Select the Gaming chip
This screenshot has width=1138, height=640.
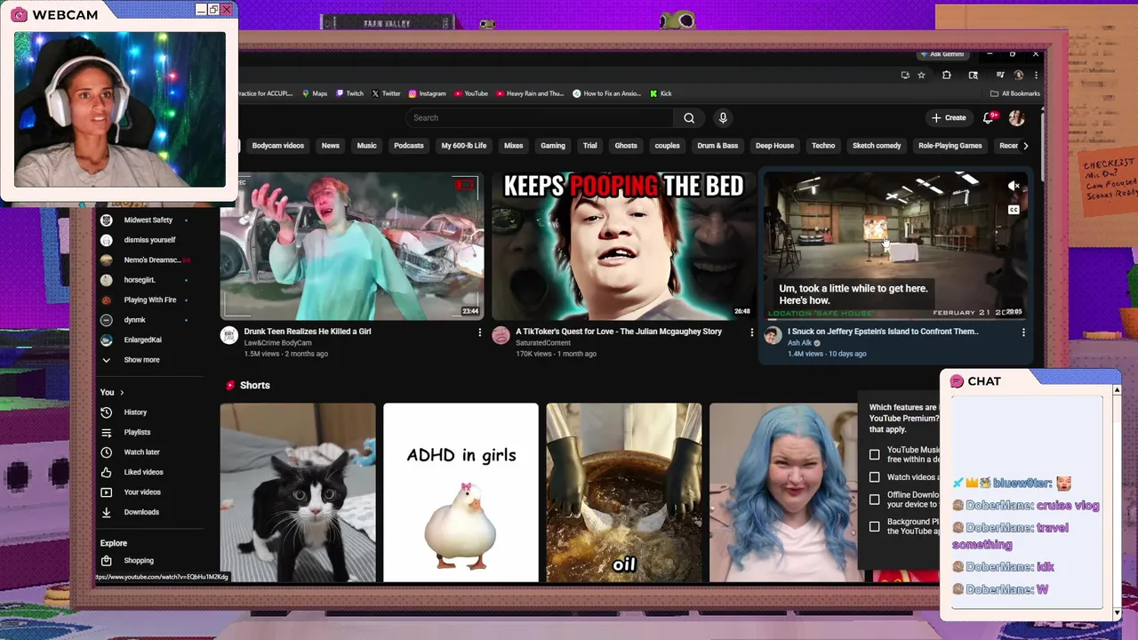click(553, 146)
